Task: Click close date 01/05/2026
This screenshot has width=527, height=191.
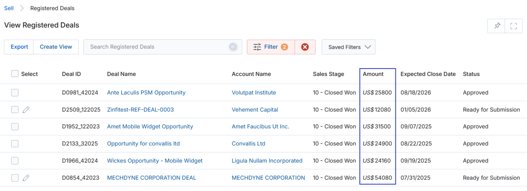Action: pos(416,110)
